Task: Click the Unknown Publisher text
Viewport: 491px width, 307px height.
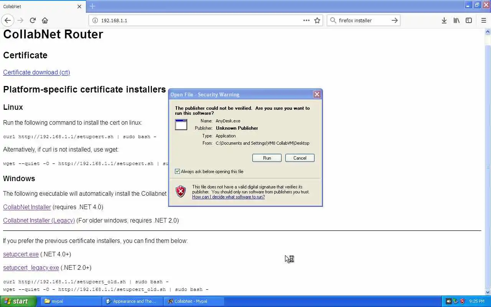Action: (237, 128)
